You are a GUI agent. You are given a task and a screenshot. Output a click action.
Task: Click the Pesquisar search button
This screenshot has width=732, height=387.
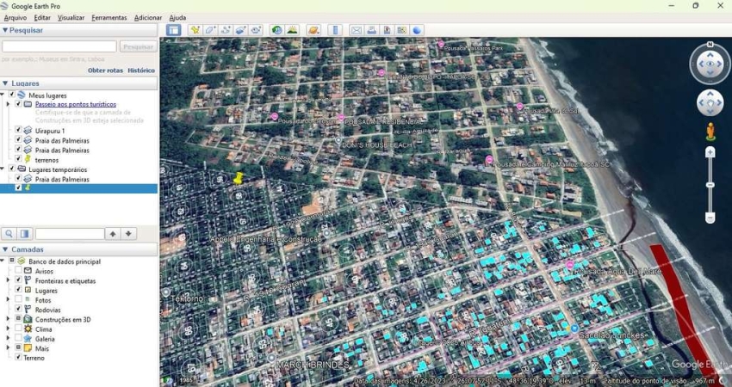click(139, 46)
